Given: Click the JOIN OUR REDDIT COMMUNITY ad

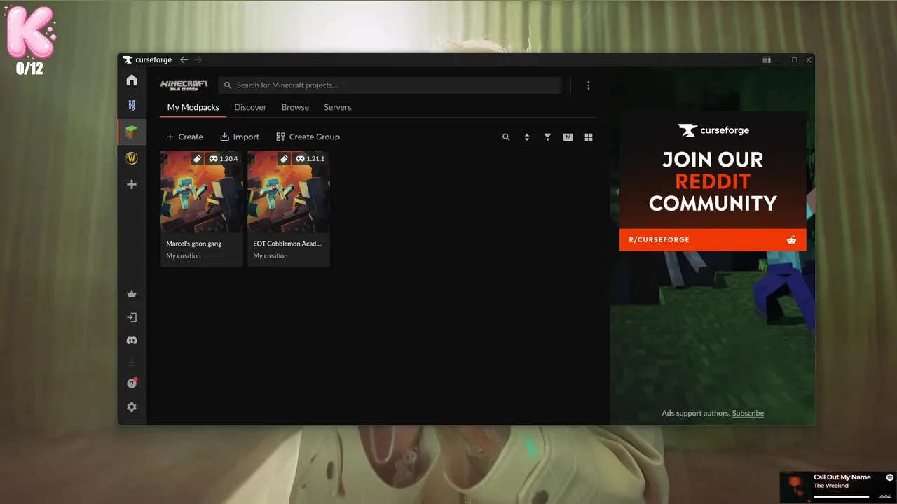Looking at the screenshot, I should coord(713,181).
